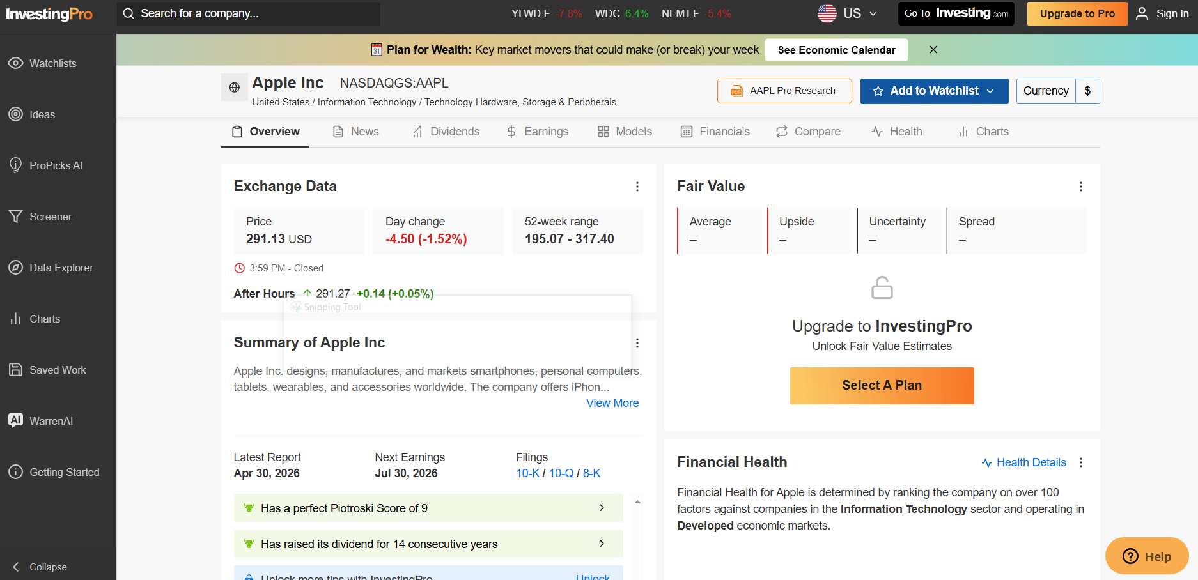
Task: Click Sign In
Action: tap(1162, 13)
